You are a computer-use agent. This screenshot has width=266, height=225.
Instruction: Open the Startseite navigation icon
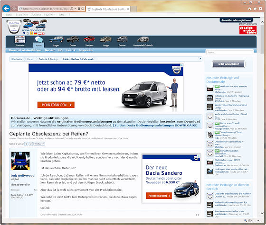[20, 41]
